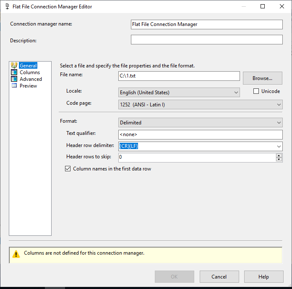Click the General page icon
The height and width of the screenshot is (289, 292).
[x=14, y=65]
